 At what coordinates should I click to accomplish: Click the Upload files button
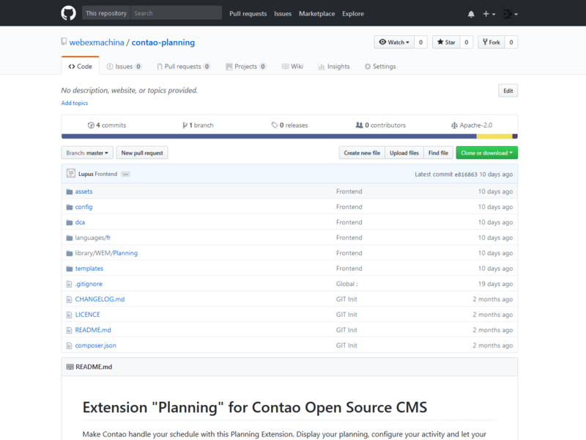pyautogui.click(x=404, y=153)
